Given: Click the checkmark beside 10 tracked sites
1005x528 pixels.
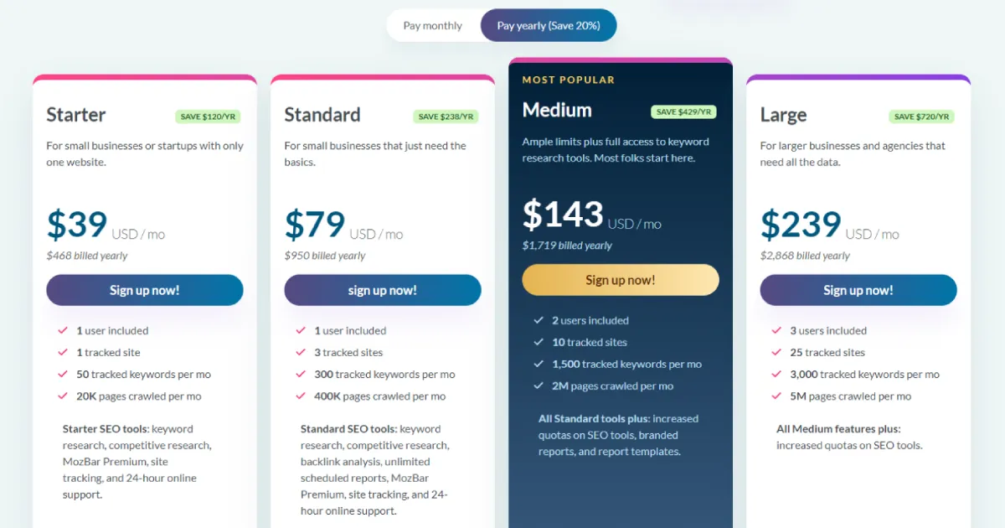Looking at the screenshot, I should 539,342.
